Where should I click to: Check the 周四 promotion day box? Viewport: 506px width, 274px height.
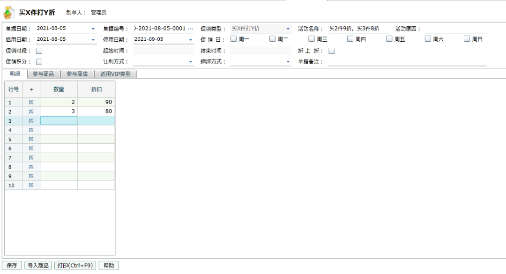coord(350,39)
